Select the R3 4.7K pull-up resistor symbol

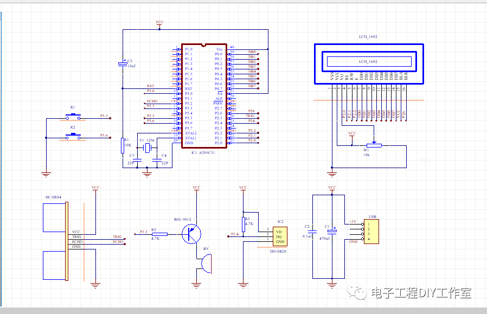point(243,225)
